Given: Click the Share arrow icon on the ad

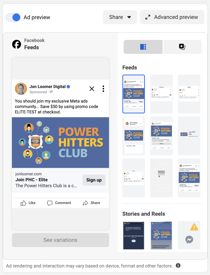Looking at the screenshot, I should pyautogui.click(x=85, y=203).
